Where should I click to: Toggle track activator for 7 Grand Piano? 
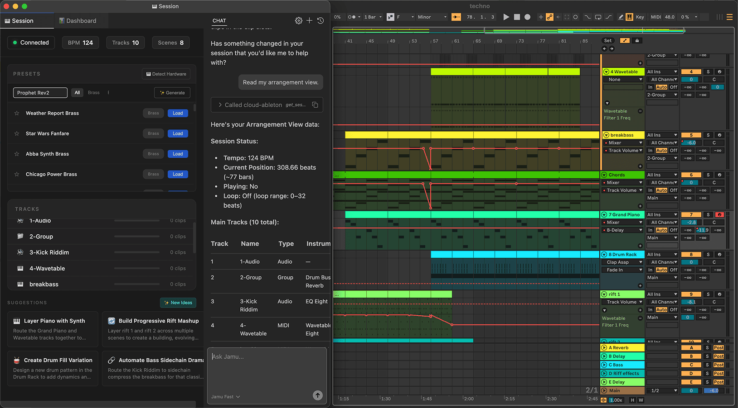(x=691, y=215)
